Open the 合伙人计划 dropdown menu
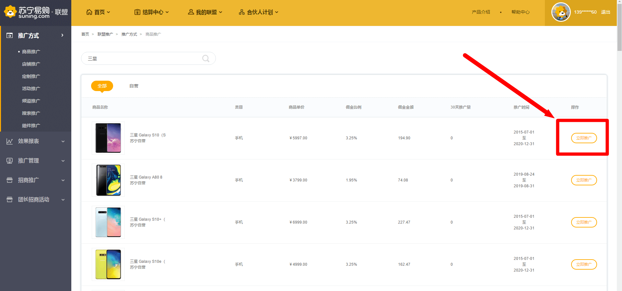The height and width of the screenshot is (291, 622). click(259, 12)
